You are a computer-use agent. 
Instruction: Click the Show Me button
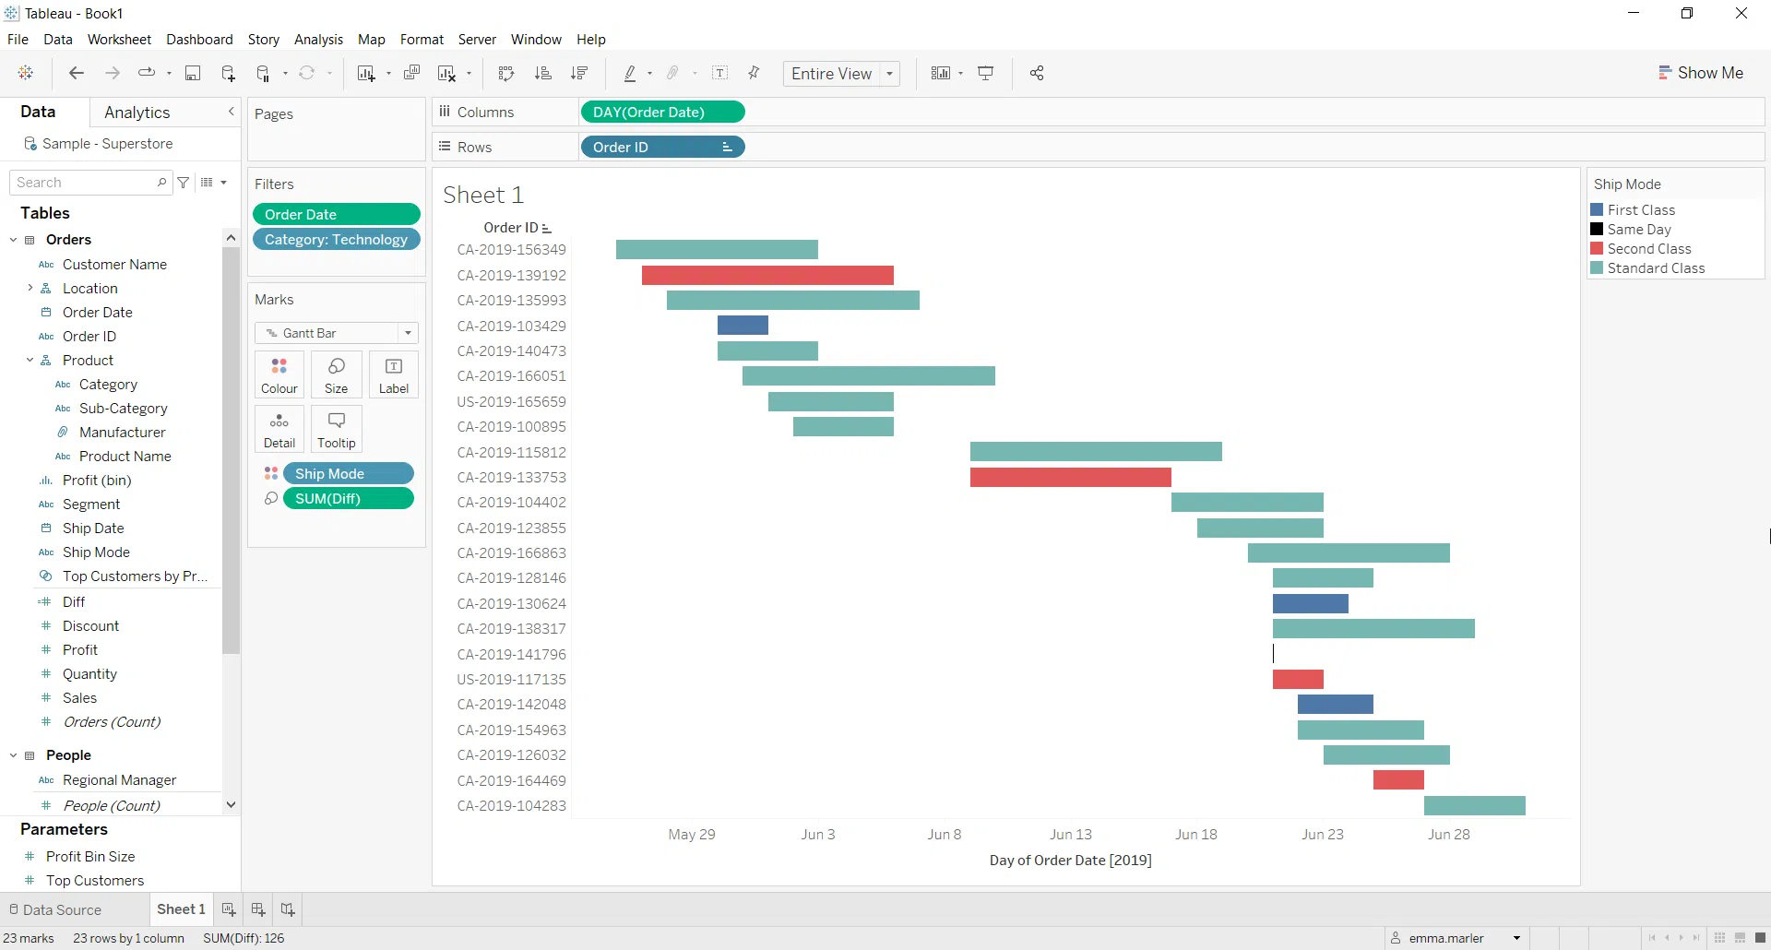1701,72
